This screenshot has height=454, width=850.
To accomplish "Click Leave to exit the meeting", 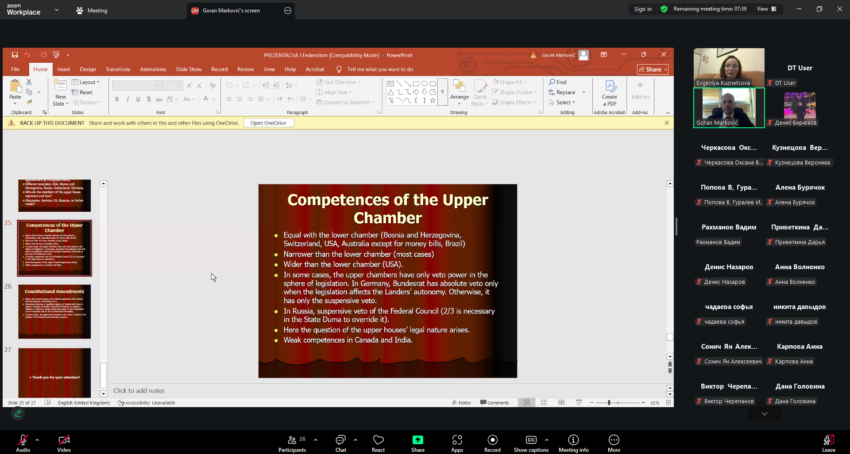I will click(828, 443).
